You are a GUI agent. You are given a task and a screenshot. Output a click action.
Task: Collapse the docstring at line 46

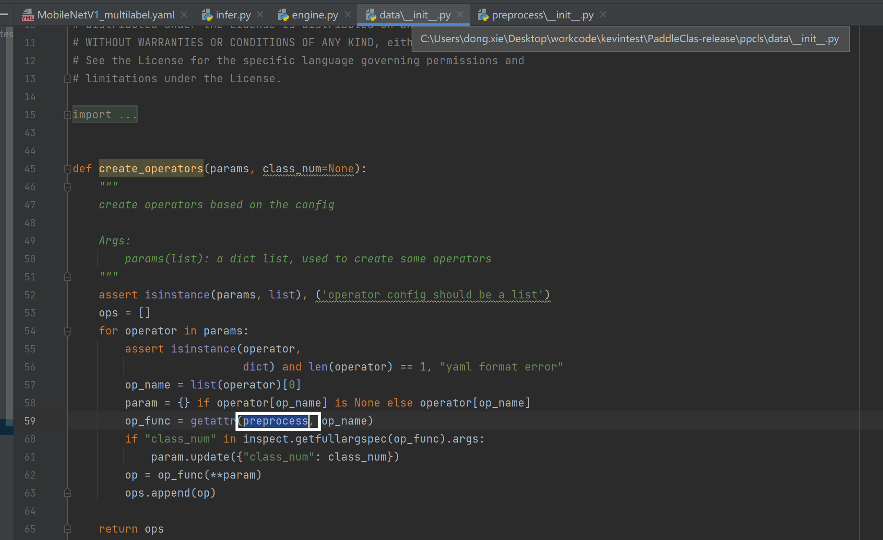(x=68, y=187)
